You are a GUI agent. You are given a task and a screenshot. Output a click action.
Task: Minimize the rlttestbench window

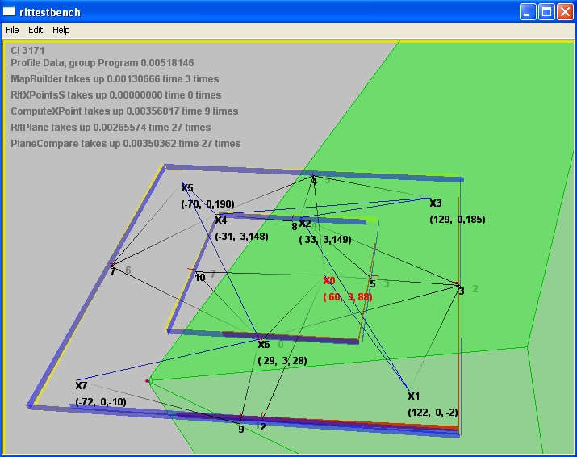tap(527, 12)
